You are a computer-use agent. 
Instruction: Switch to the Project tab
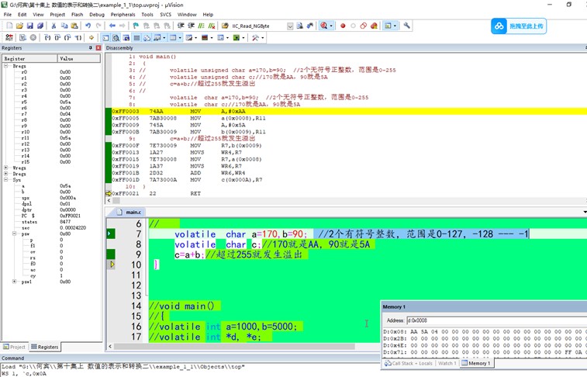click(x=15, y=347)
